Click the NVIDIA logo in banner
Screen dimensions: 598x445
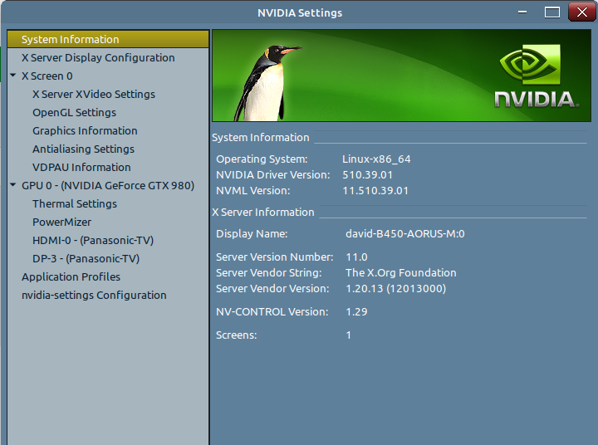pos(537,76)
